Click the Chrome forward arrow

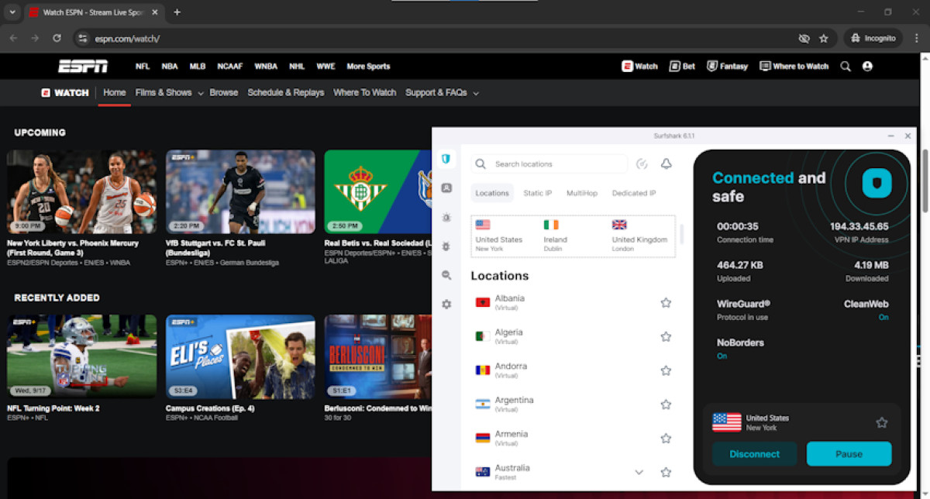click(x=35, y=38)
